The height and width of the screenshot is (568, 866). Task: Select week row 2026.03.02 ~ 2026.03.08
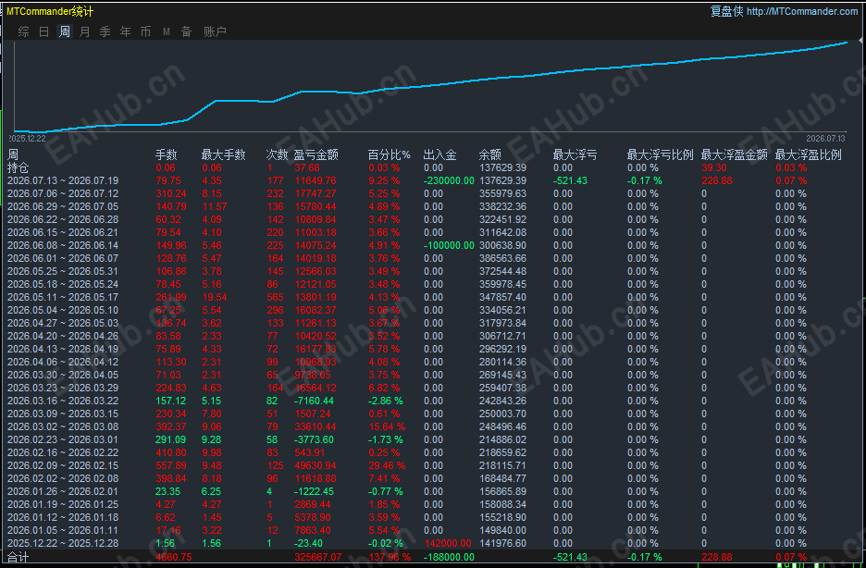click(63, 426)
